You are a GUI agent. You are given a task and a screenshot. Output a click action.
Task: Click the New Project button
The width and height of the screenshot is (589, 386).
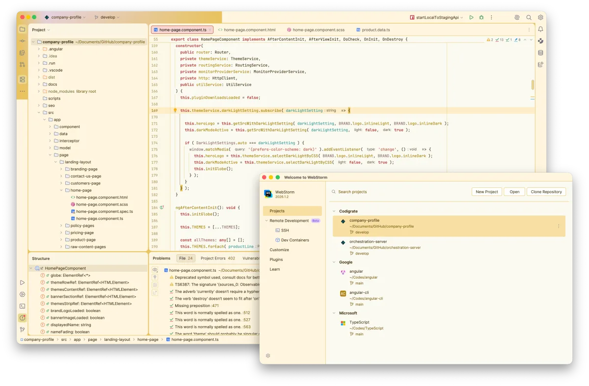(487, 192)
